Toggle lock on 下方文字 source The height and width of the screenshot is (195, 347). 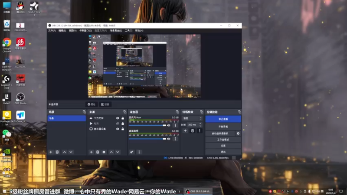pos(123,118)
